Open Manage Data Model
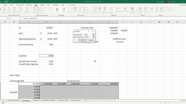Image resolution: width=186 pixels, height=104 pixels. pos(132,10)
